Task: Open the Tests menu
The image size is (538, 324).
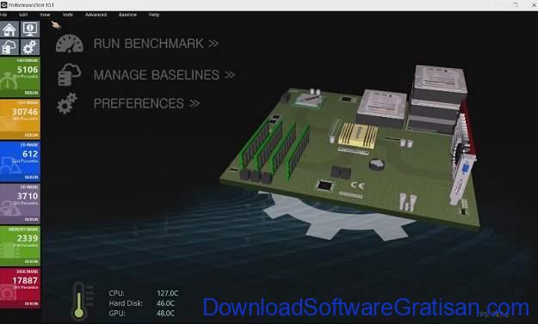Action: click(68, 15)
